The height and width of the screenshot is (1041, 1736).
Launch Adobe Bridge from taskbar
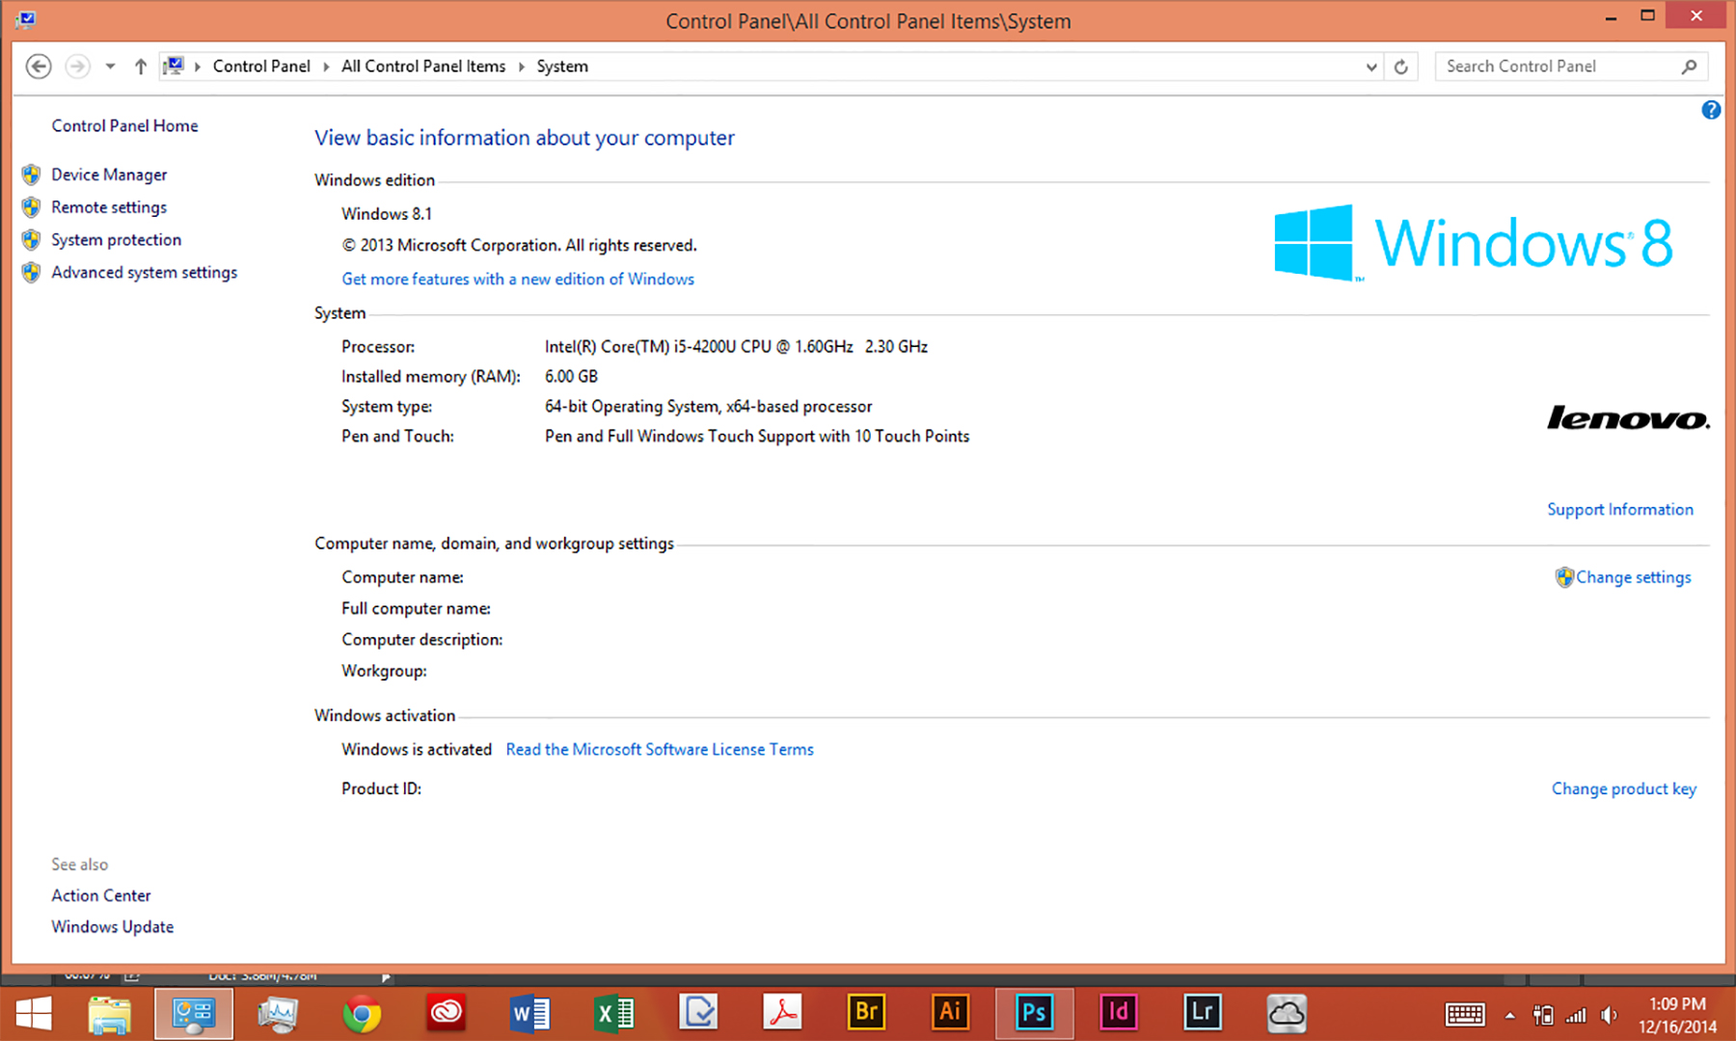[x=866, y=1013]
